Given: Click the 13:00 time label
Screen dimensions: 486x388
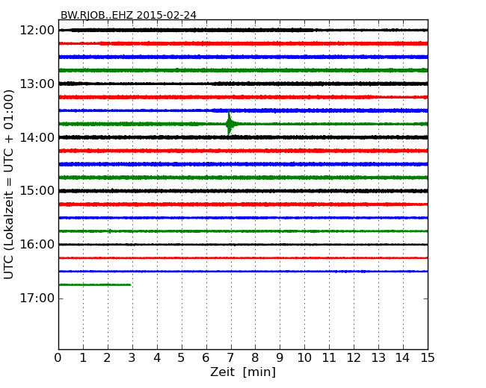Looking at the screenshot, I should click(37, 84).
